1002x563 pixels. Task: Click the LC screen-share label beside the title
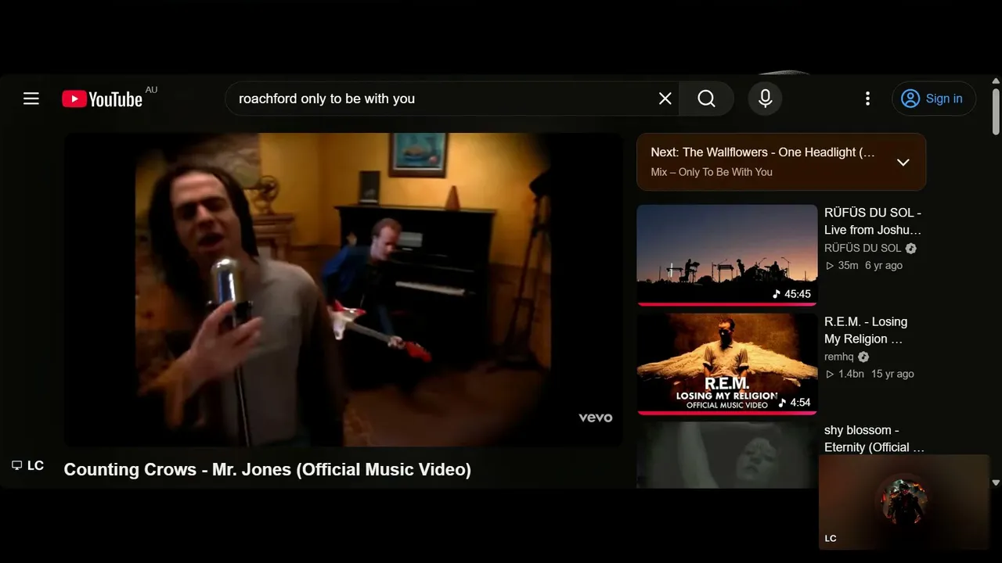coord(28,466)
